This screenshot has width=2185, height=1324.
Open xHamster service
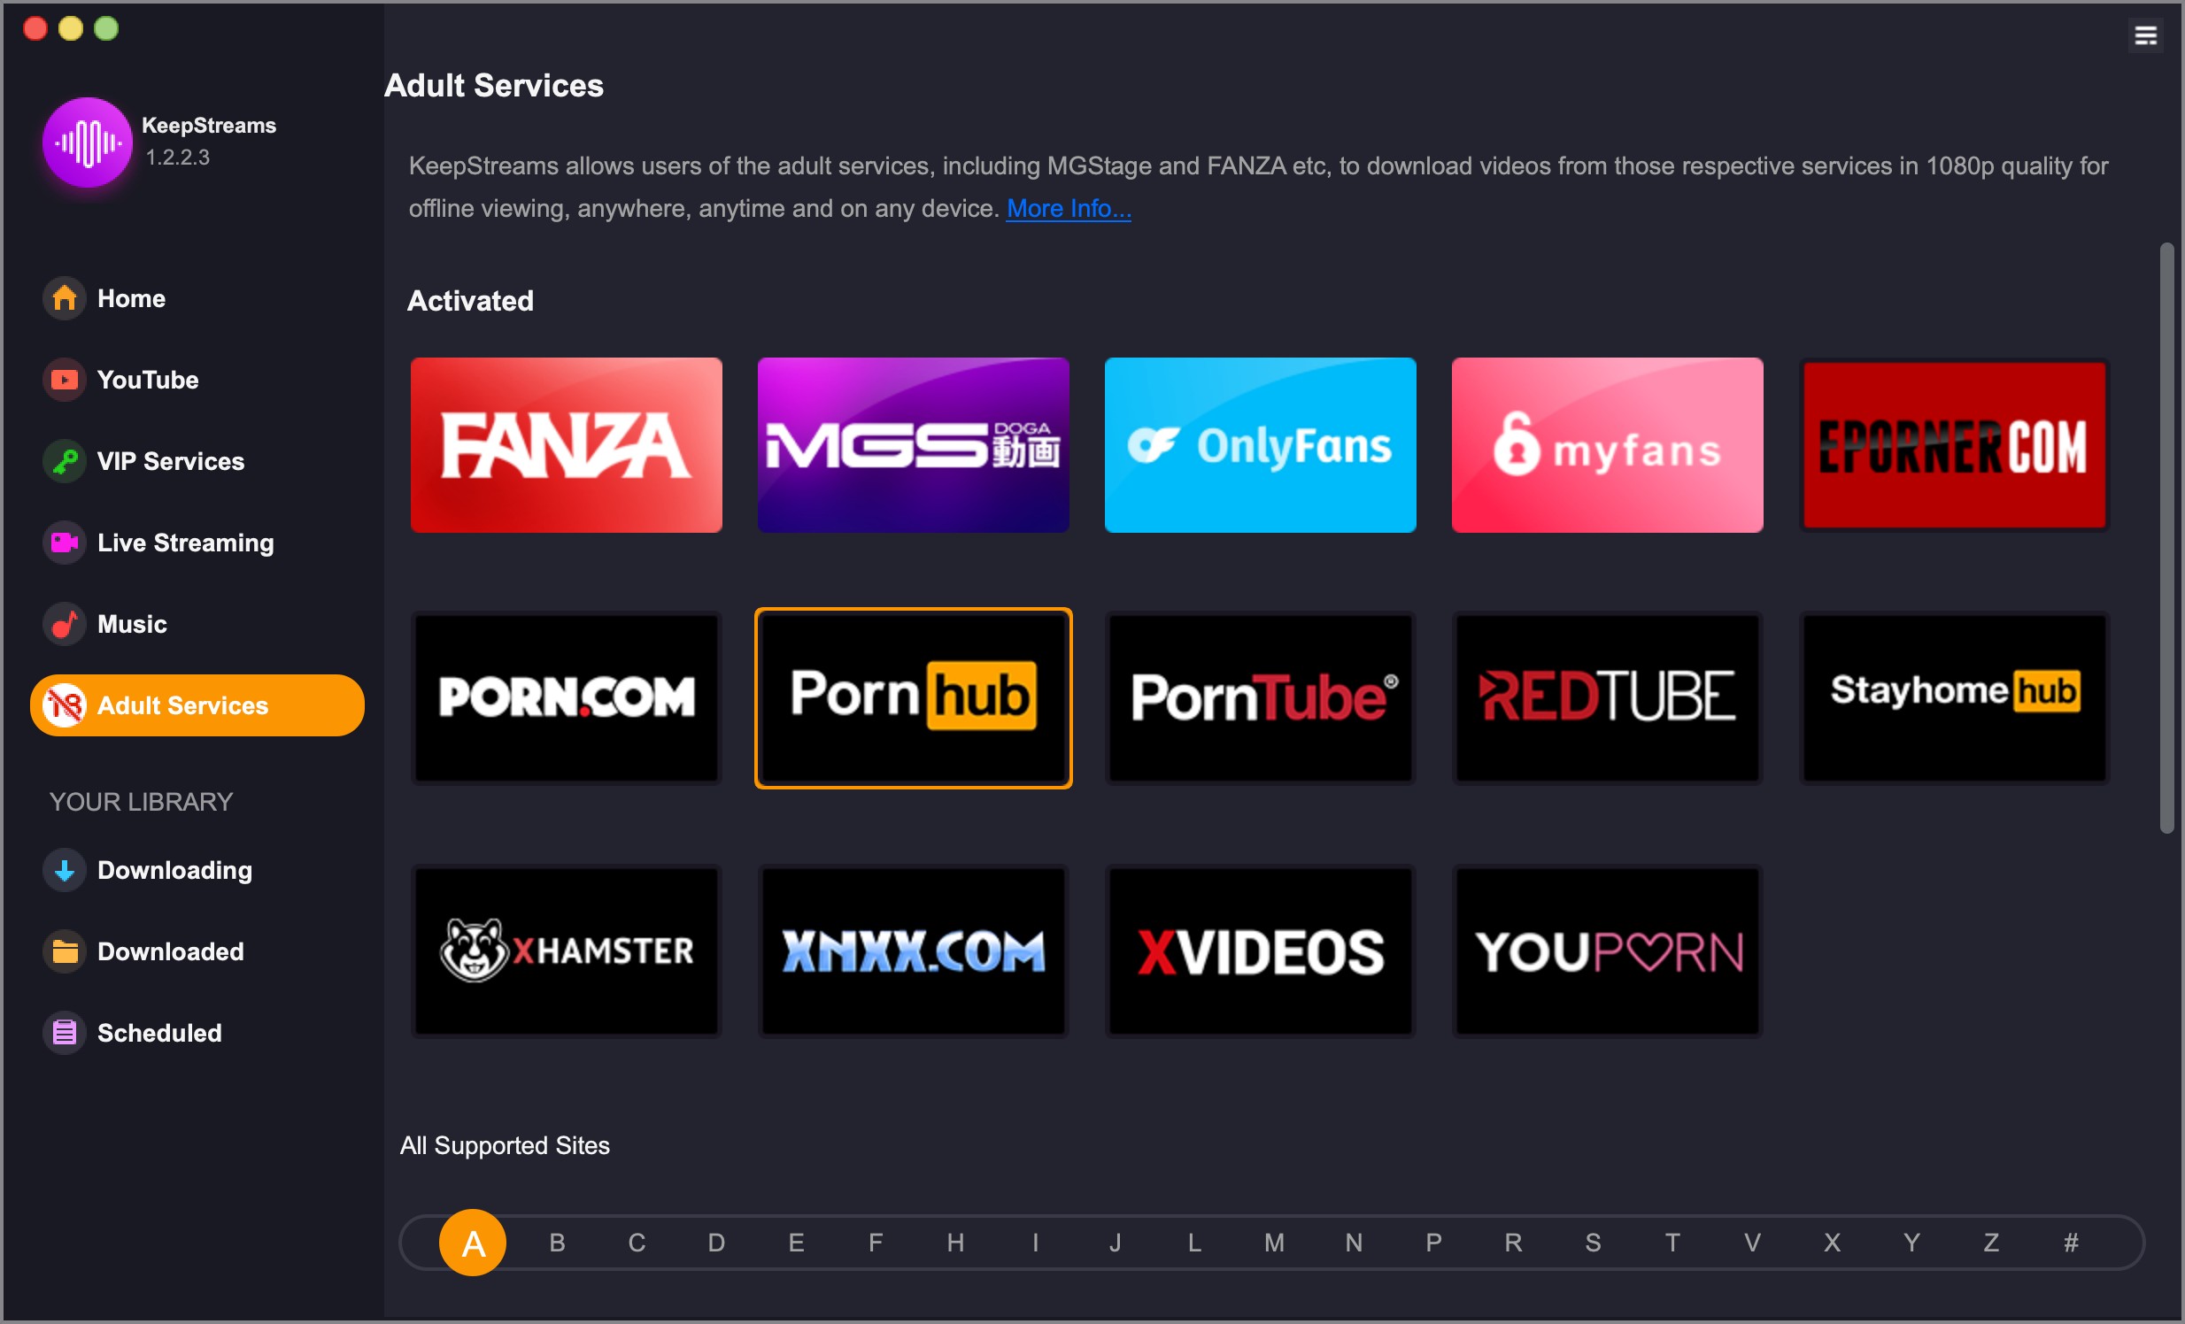pos(567,950)
